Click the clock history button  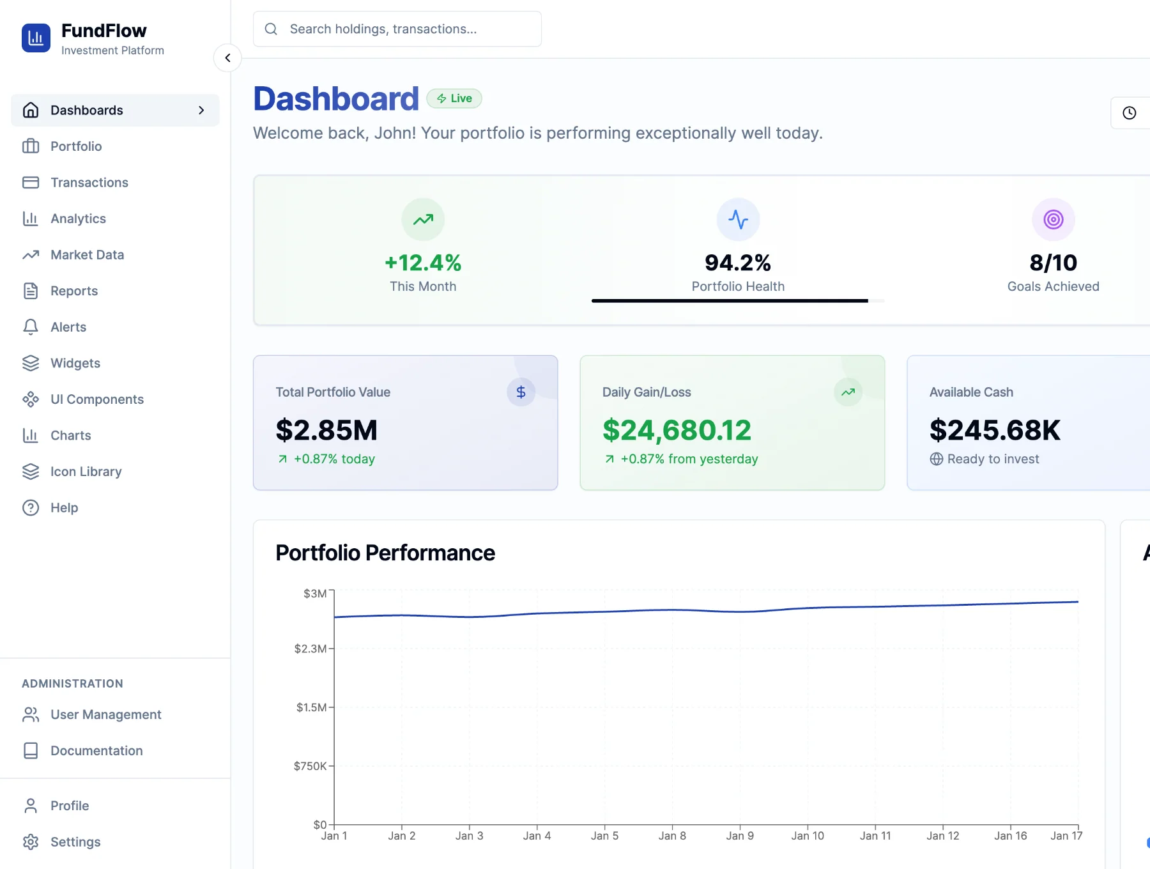(1130, 113)
